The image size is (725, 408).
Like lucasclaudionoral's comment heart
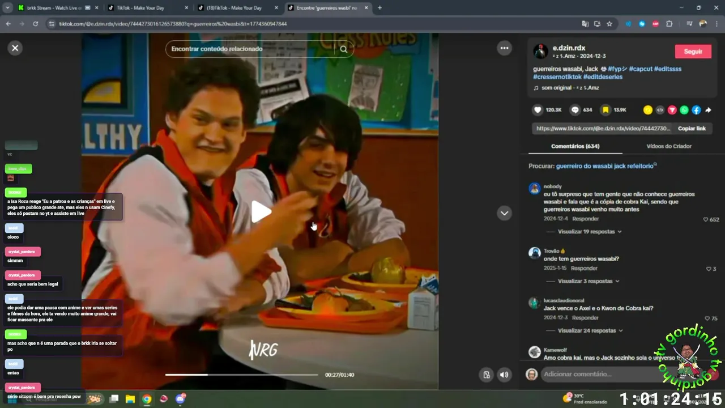(x=707, y=318)
